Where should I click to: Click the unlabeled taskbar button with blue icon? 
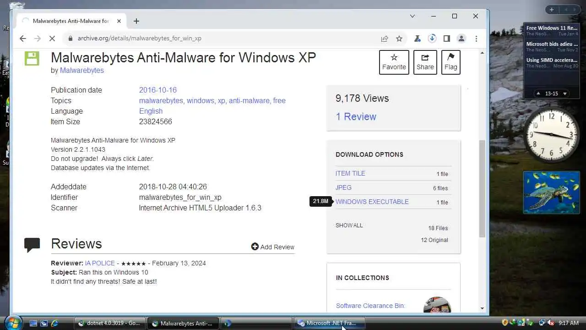[x=256, y=323]
